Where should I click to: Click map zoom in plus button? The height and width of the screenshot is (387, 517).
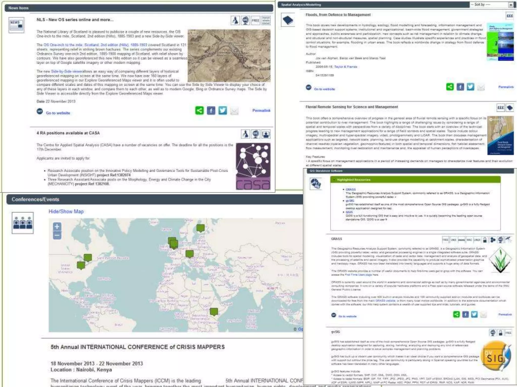pos(57,227)
